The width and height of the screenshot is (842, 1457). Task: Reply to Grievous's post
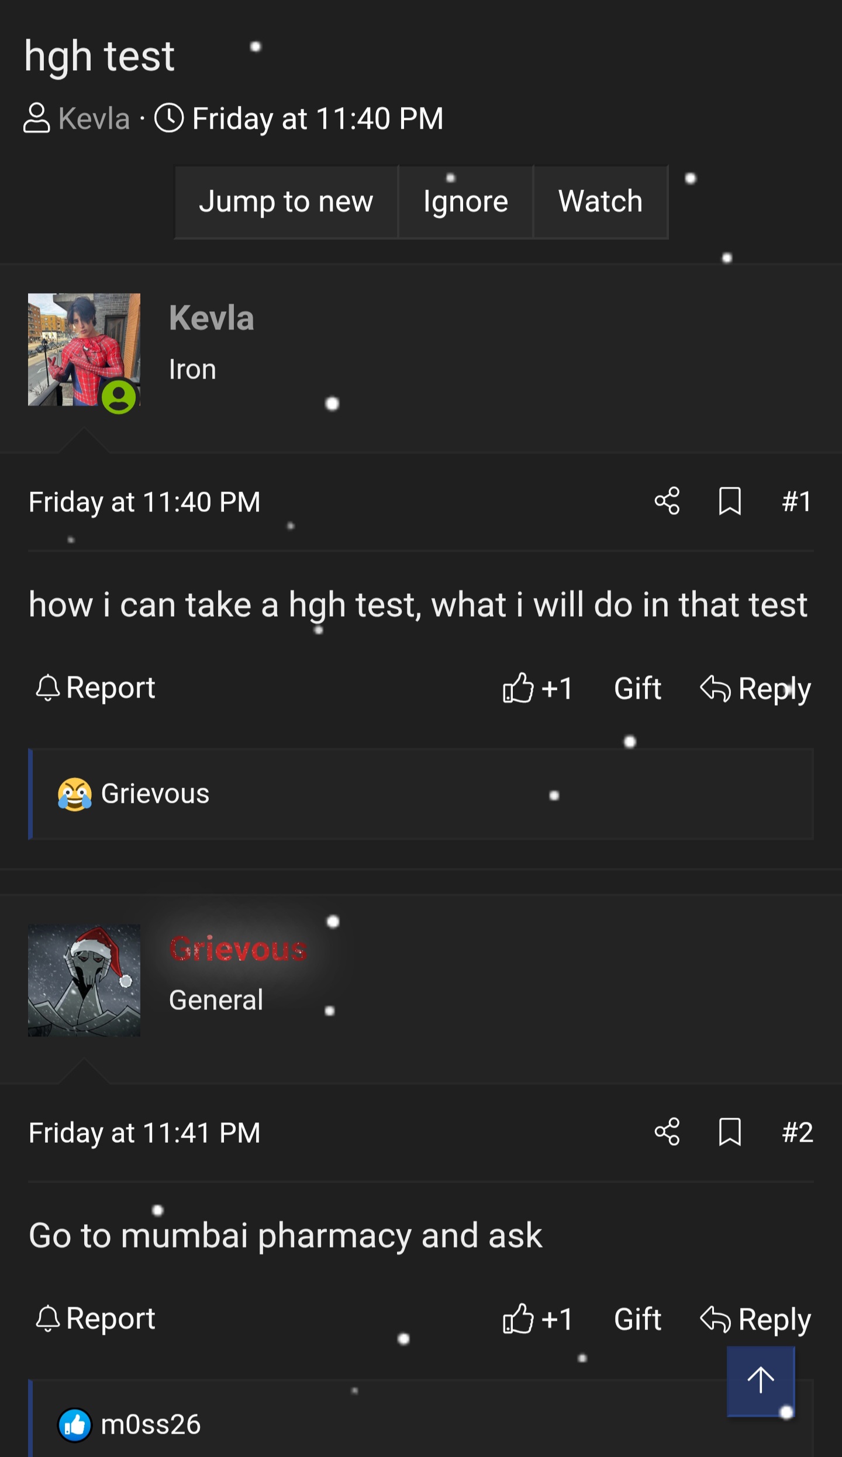(x=755, y=1319)
